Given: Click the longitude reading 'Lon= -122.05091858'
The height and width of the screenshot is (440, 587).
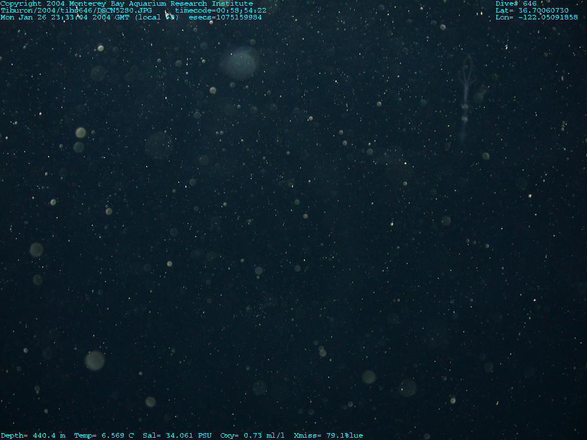Looking at the screenshot, I should pos(537,17).
